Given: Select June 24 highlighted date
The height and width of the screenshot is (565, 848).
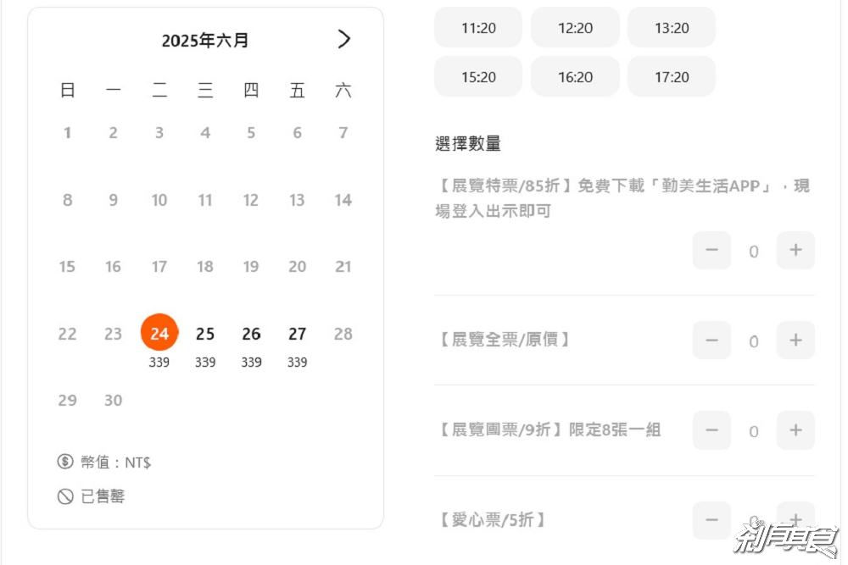Looking at the screenshot, I should 159,334.
